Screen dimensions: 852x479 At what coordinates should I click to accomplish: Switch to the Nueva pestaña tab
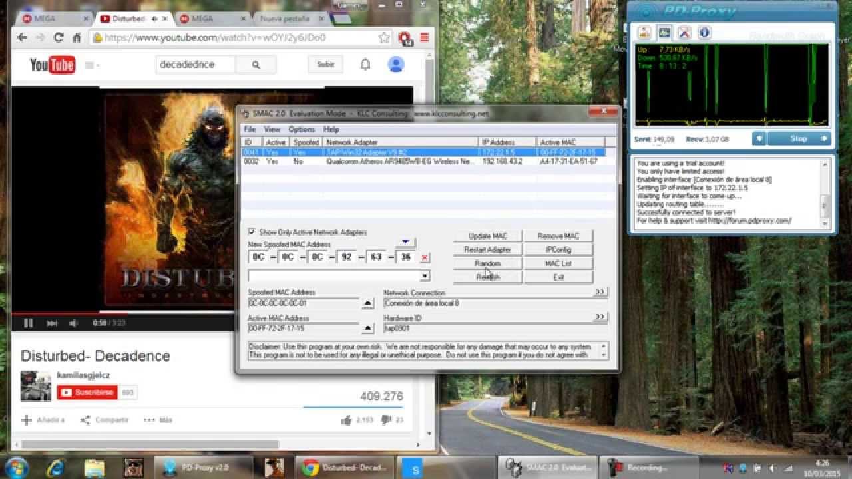tap(286, 19)
